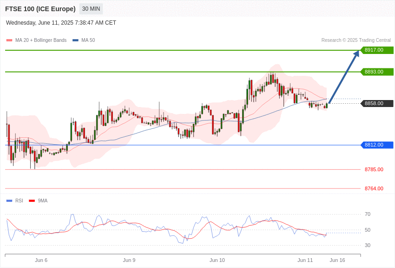This screenshot has height=268, width=395.
Task: Click the 30 MIN timeframe badge
Action: pyautogui.click(x=91, y=9)
